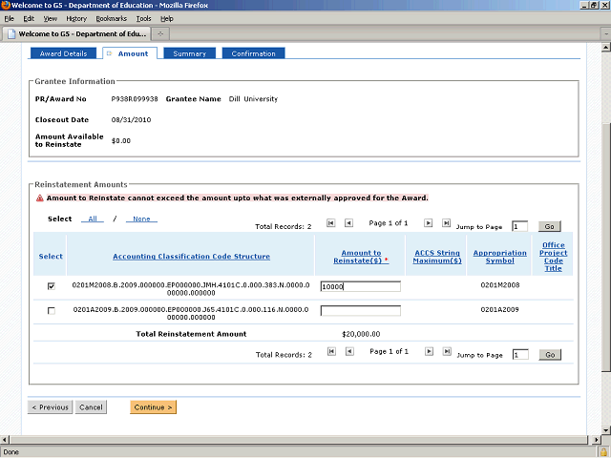Open the Bookmarks menu
This screenshot has width=611, height=458.
[x=111, y=18]
